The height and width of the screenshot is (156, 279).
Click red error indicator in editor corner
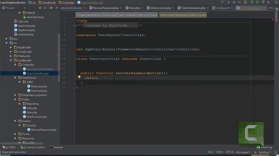(272, 19)
